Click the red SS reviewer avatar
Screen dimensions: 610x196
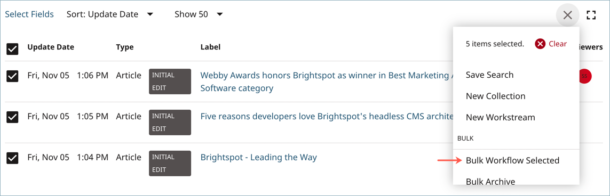pyautogui.click(x=585, y=76)
